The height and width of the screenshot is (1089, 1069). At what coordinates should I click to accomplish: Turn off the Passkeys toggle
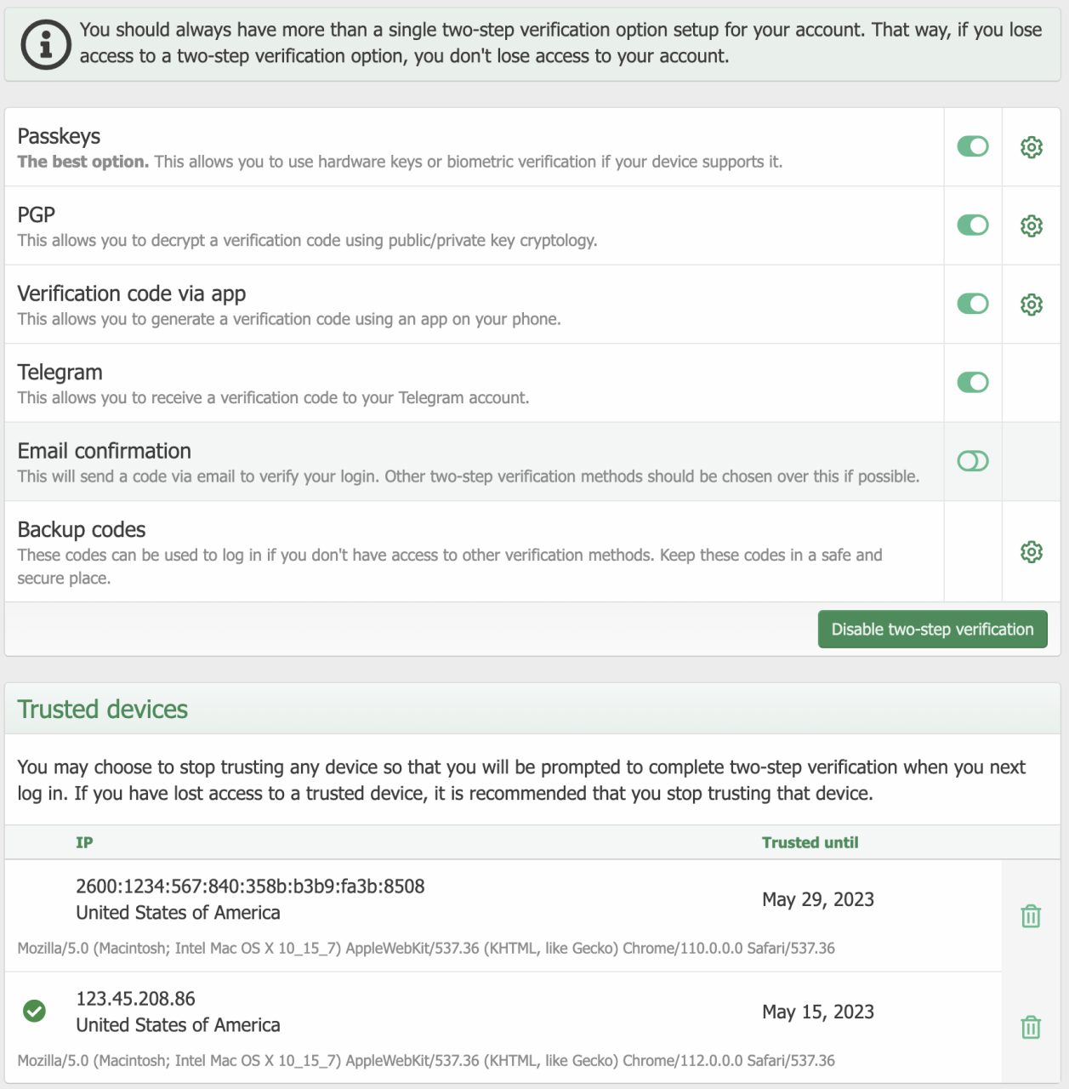973,146
